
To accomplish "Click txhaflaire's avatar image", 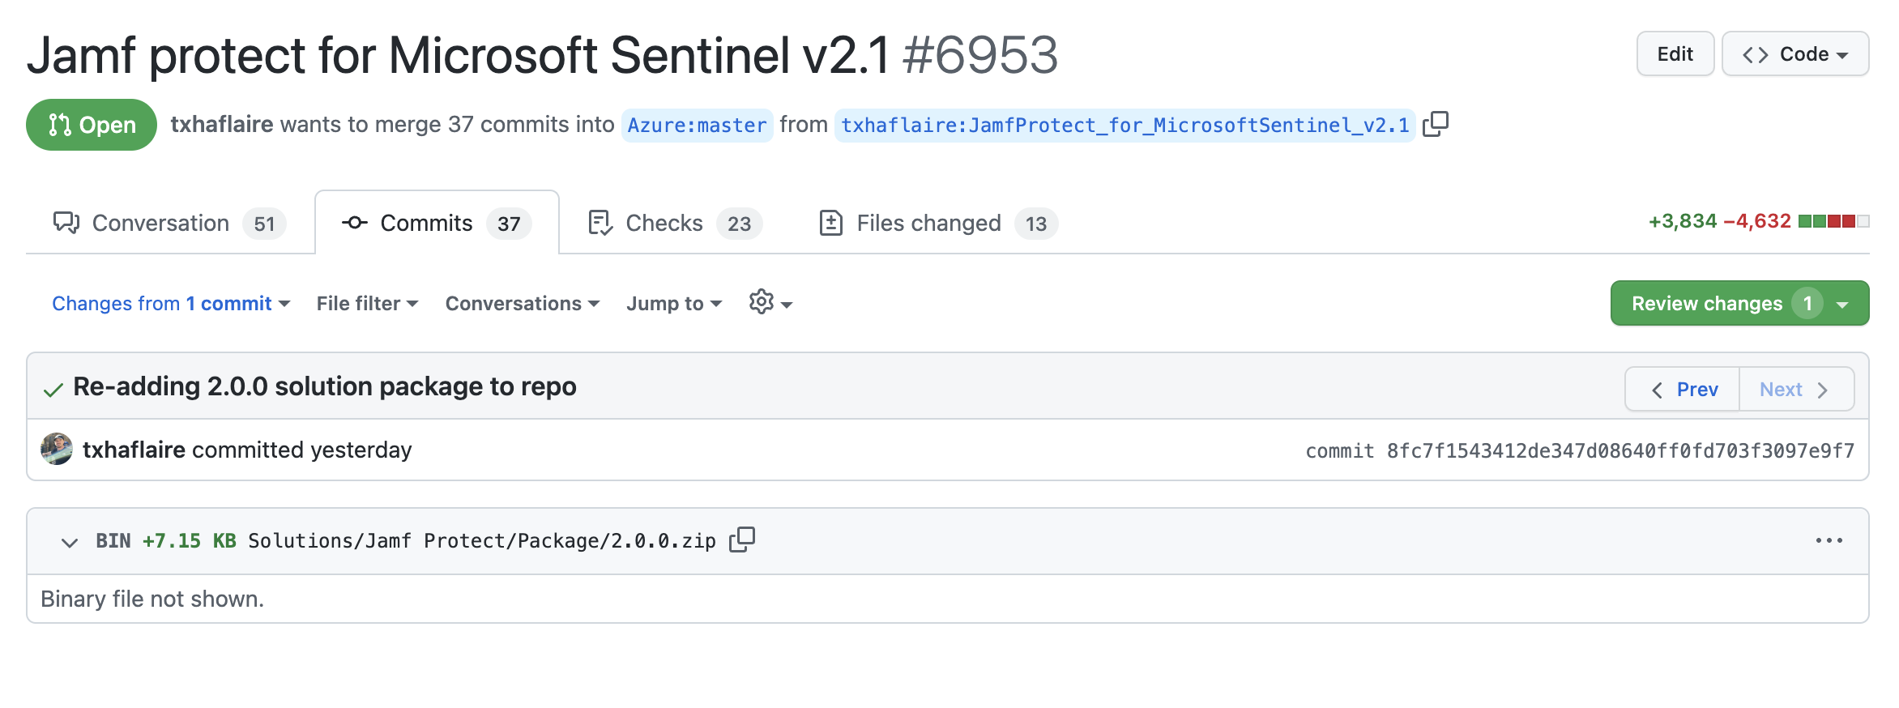I will 57,450.
